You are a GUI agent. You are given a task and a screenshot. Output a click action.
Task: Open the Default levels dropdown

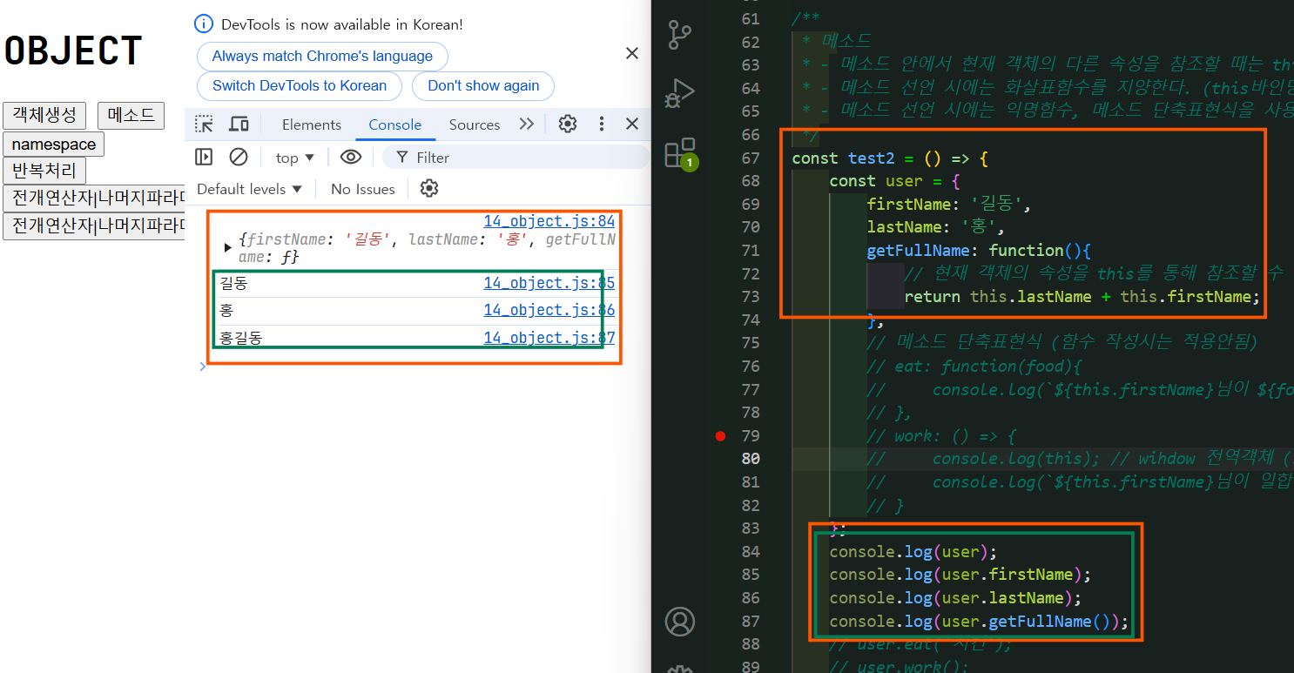tap(249, 189)
